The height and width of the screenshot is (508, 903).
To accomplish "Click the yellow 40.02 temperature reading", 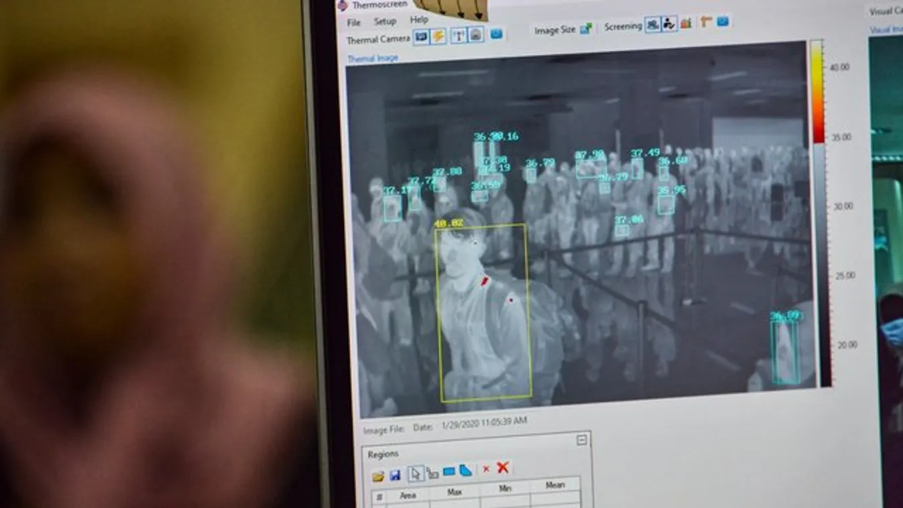I will [448, 223].
